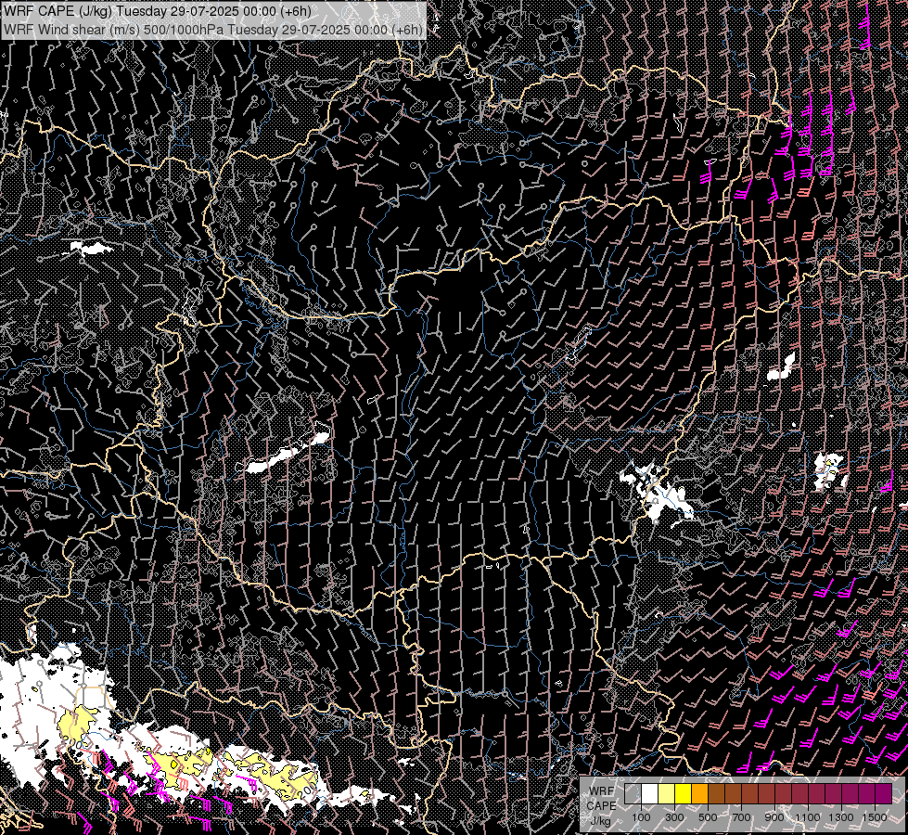The height and width of the screenshot is (835, 908).
Task: Click the gray transparent legend swatch
Action: (x=633, y=794)
